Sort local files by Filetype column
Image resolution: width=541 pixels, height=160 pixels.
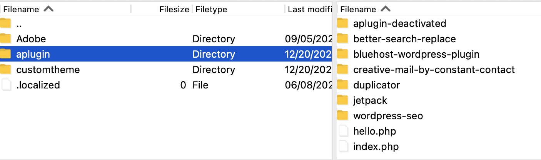(211, 9)
